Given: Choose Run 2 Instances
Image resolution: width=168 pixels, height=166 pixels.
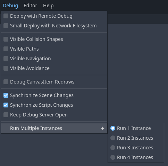Looking at the screenshot, I should click(136, 138).
